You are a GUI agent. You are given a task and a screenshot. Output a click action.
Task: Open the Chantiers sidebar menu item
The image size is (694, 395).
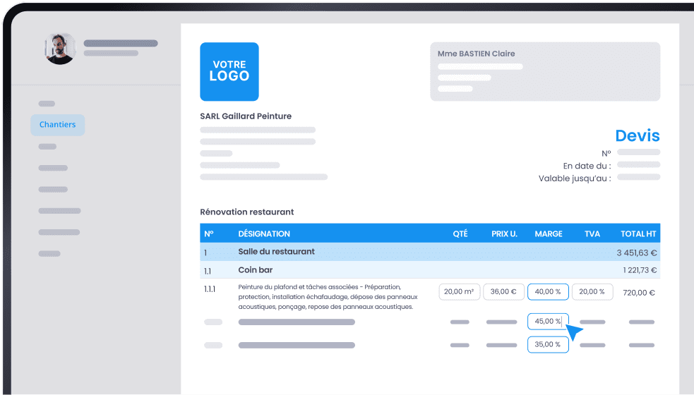[x=58, y=125]
